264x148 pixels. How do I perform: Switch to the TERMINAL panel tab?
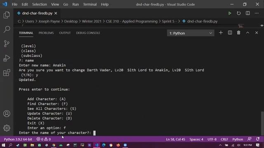tap(26, 33)
